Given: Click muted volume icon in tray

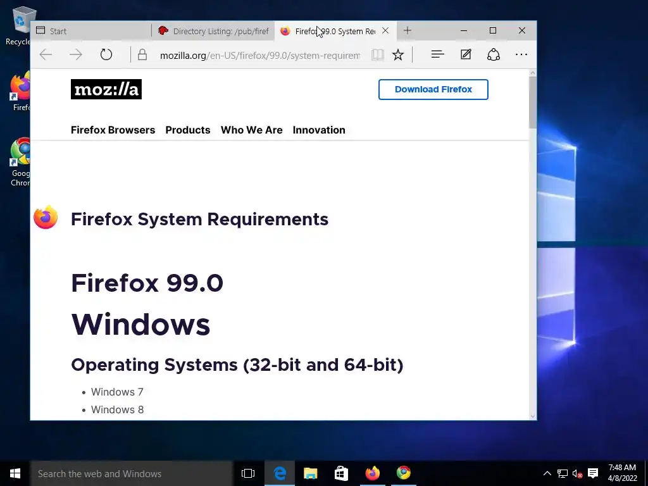Looking at the screenshot, I should (577, 473).
